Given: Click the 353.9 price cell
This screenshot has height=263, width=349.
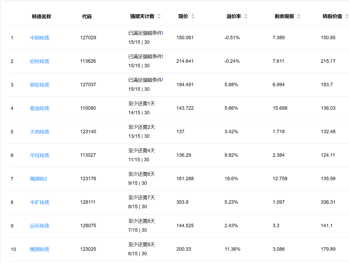Looking at the screenshot, I should click(182, 202).
